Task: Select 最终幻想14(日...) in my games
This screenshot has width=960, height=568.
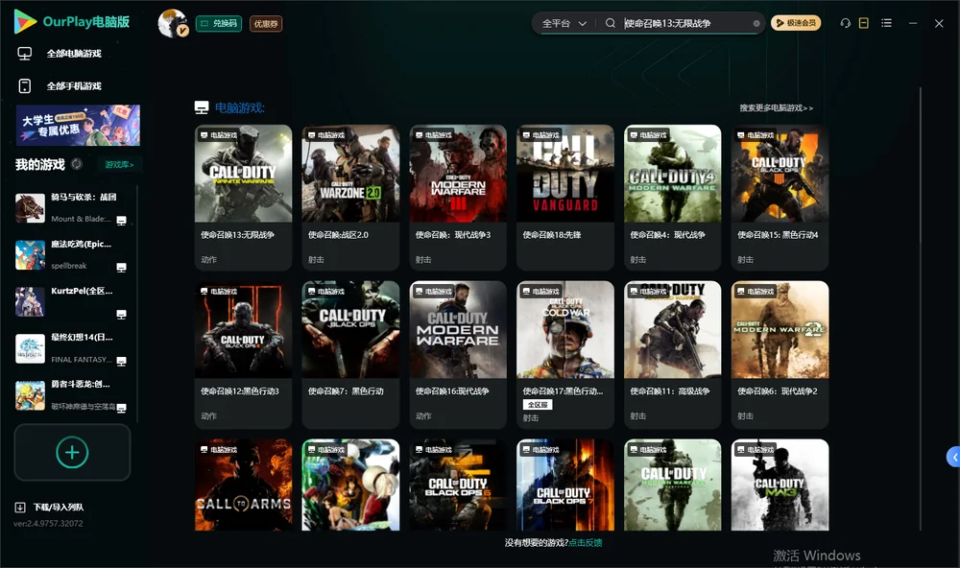Action: coord(72,348)
